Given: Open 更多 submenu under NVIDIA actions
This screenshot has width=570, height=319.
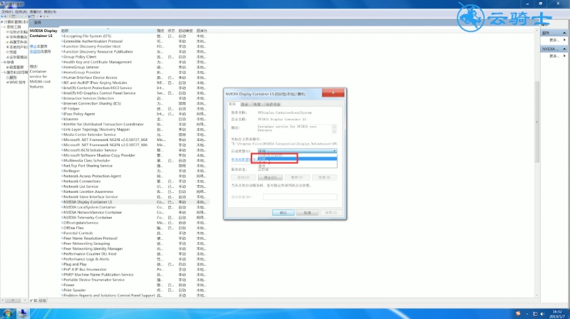Looking at the screenshot, I should tap(557, 56).
